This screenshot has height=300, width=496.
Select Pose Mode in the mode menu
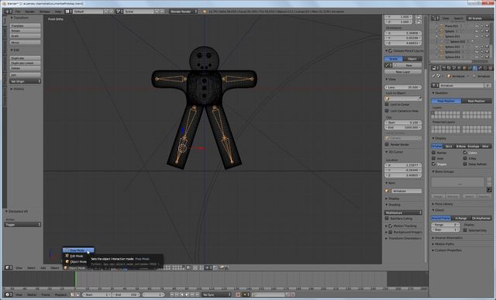[x=77, y=250]
